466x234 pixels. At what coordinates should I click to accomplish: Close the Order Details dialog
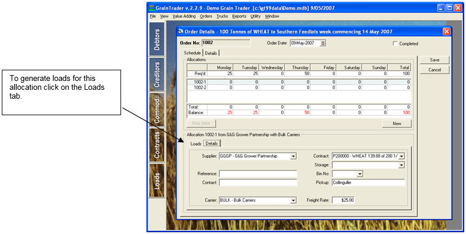click(446, 31)
